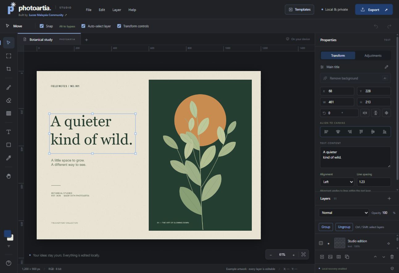The image size is (399, 273).
Task: Select the Rectangle shape tool
Action: tap(9, 145)
